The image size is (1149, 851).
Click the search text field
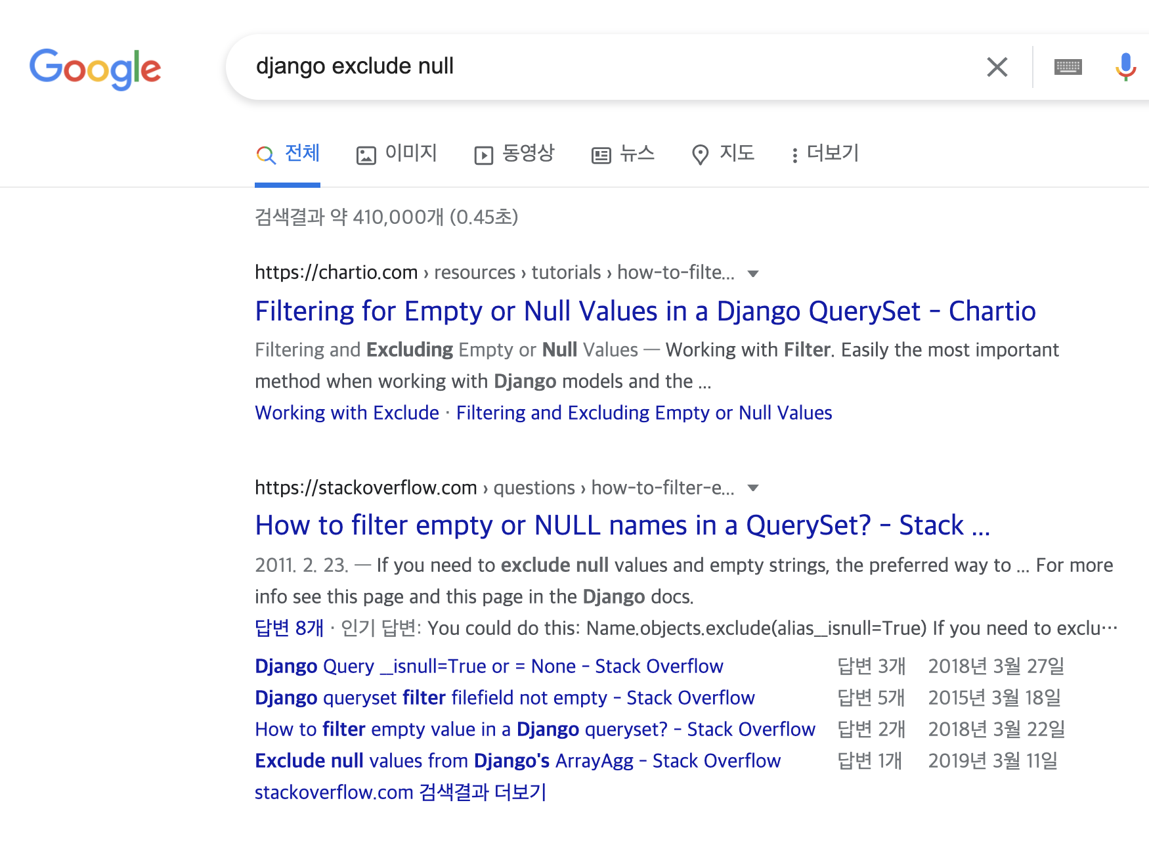click(611, 66)
